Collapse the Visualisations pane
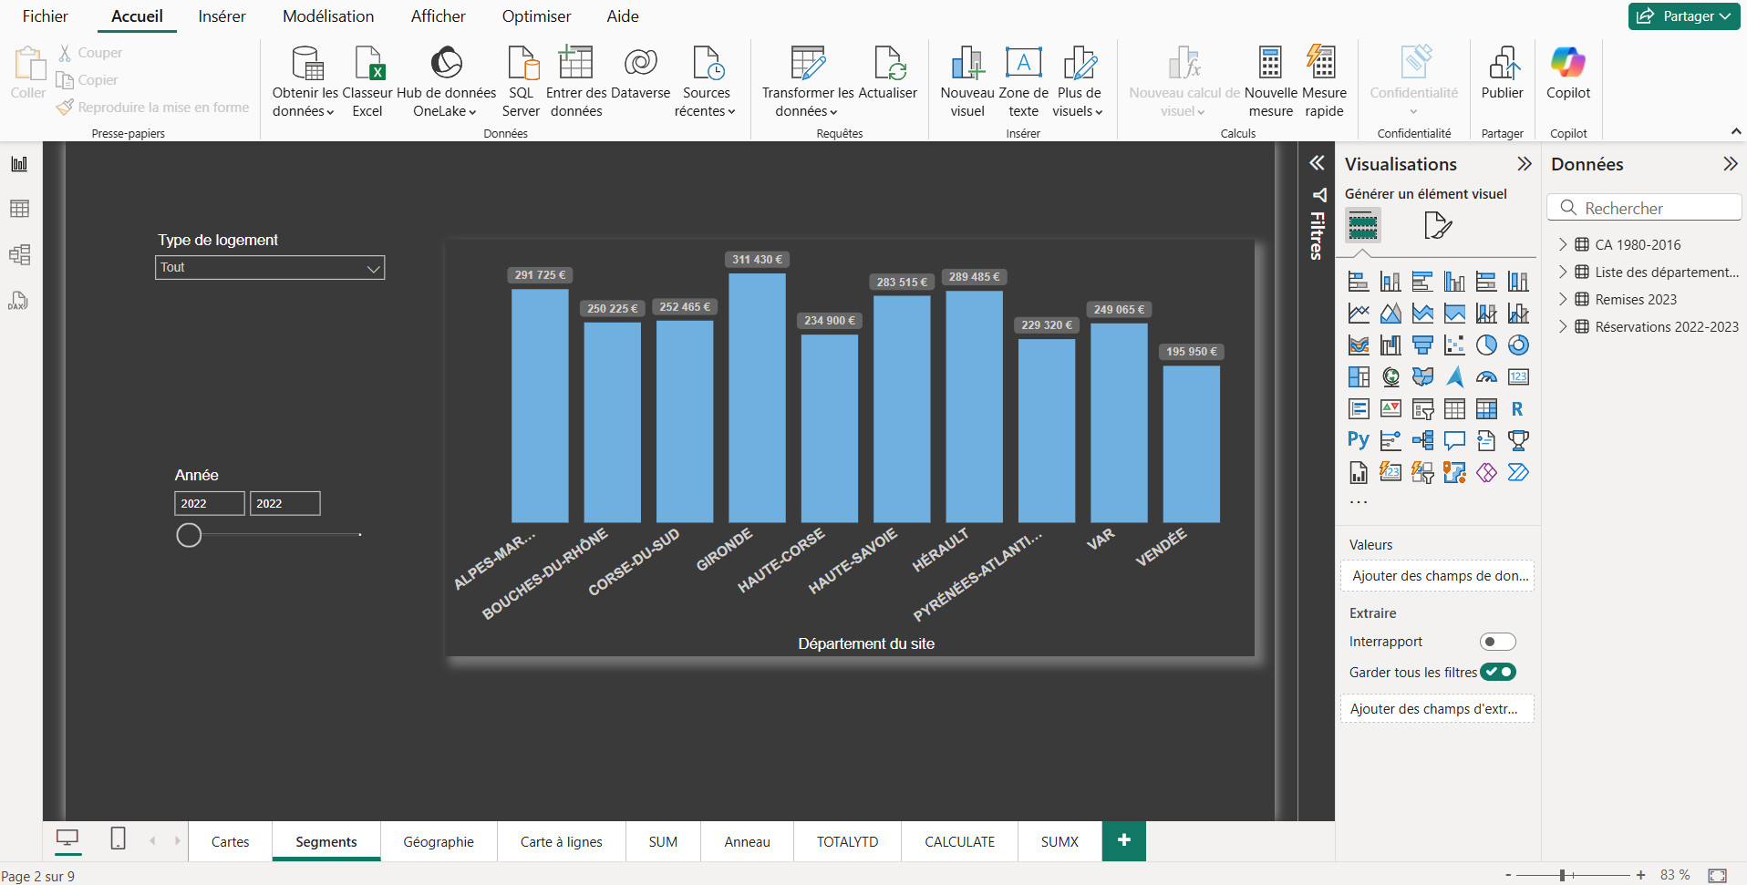Image resolution: width=1747 pixels, height=885 pixels. point(1524,164)
